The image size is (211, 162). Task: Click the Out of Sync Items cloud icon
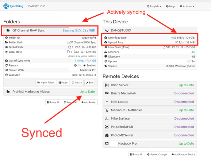(6, 61)
